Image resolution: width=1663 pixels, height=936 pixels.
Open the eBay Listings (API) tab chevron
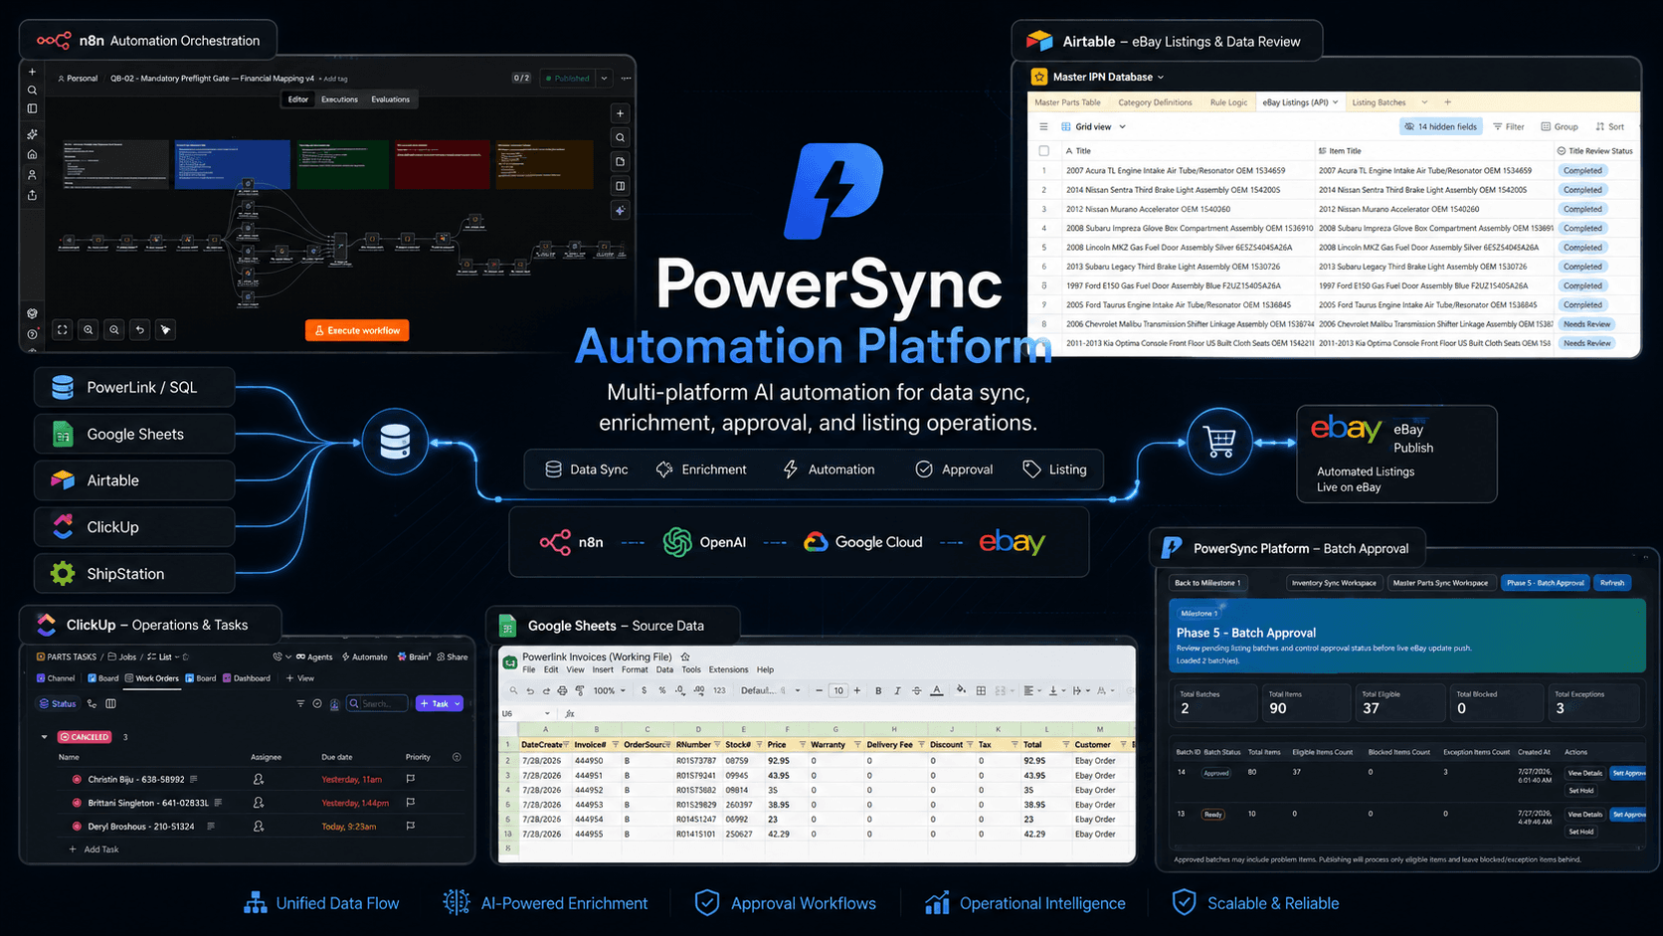pos(1335,102)
